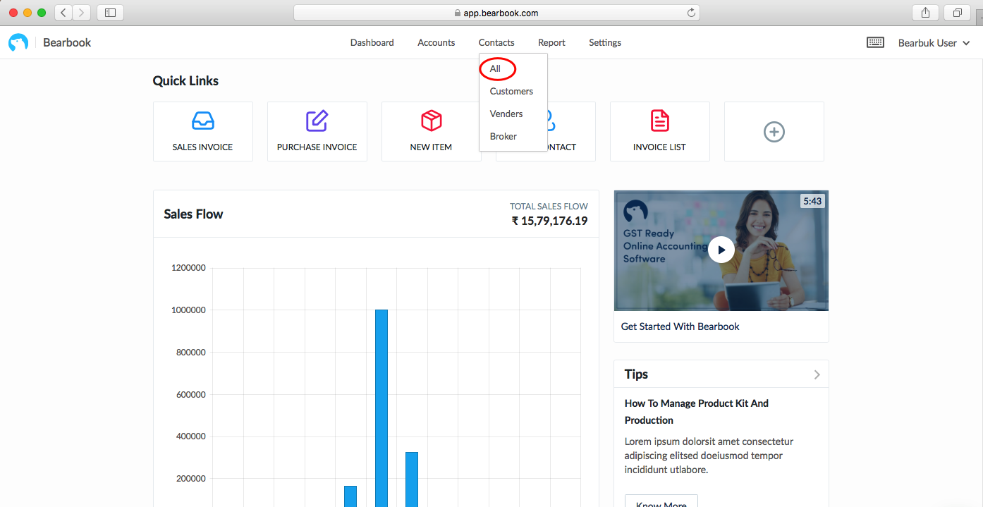Open the keyboard shortcuts icon

pos(875,42)
